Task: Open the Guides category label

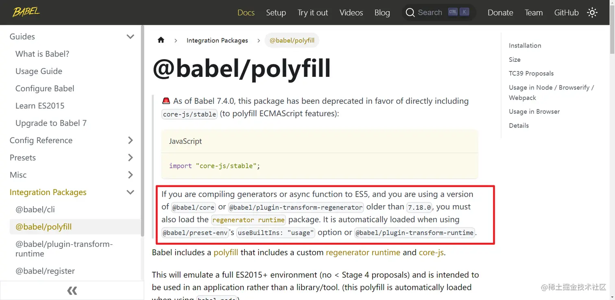Action: point(22,37)
